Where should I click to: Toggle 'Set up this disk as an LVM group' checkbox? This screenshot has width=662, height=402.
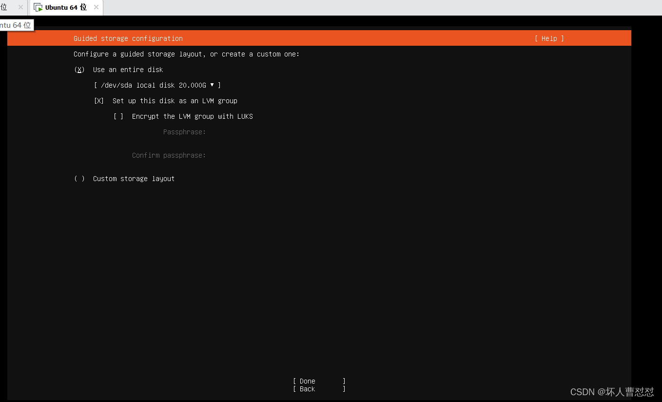(99, 101)
